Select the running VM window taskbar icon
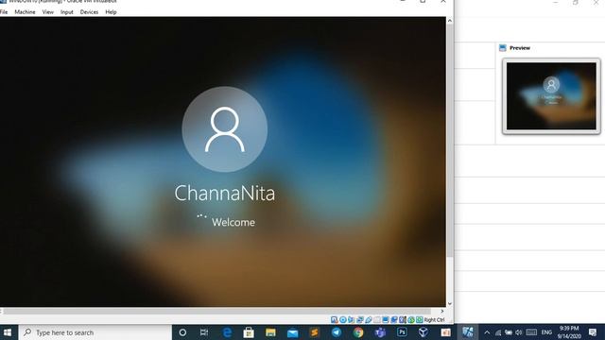Screen dimensions: 605x340 point(468,332)
